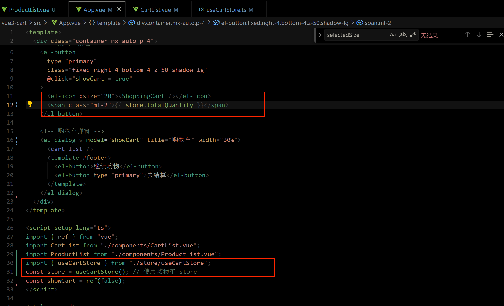Click the src breadcrumb folder
504x306 pixels.
[38, 23]
